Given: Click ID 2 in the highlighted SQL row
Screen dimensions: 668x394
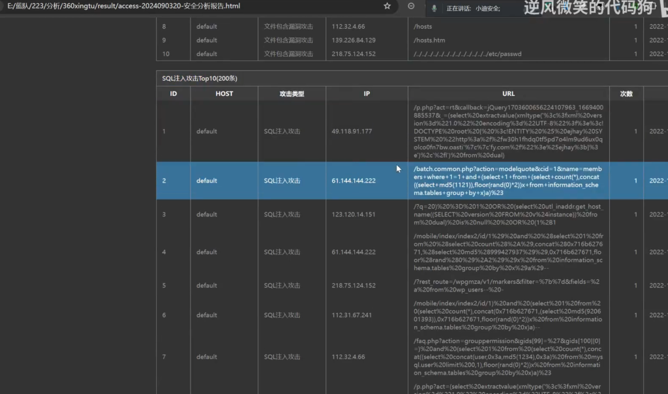Looking at the screenshot, I should coord(164,181).
